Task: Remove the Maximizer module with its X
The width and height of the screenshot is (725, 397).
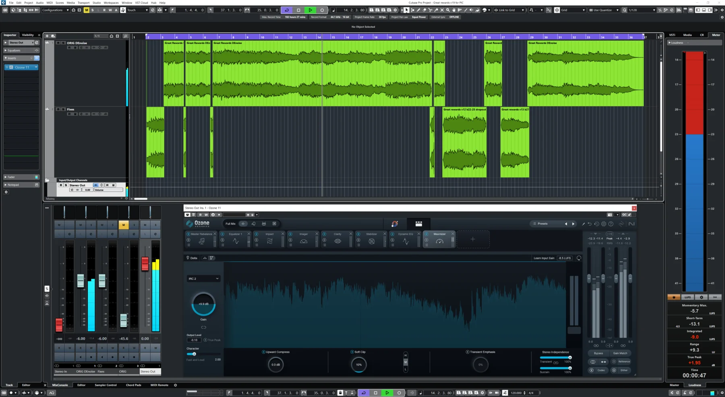Action: pos(453,234)
